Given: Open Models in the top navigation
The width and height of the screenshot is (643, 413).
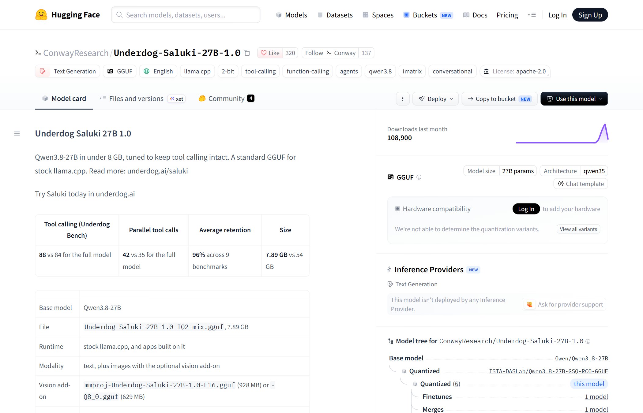Looking at the screenshot, I should click(x=291, y=15).
